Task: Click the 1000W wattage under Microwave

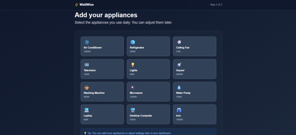Action: 133,97
